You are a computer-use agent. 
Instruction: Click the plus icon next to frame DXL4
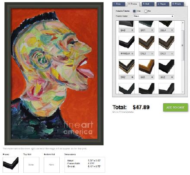[172, 30]
